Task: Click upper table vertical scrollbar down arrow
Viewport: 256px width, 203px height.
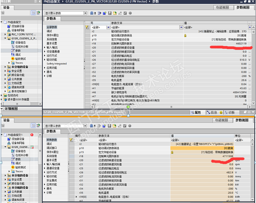Action: tap(253, 103)
